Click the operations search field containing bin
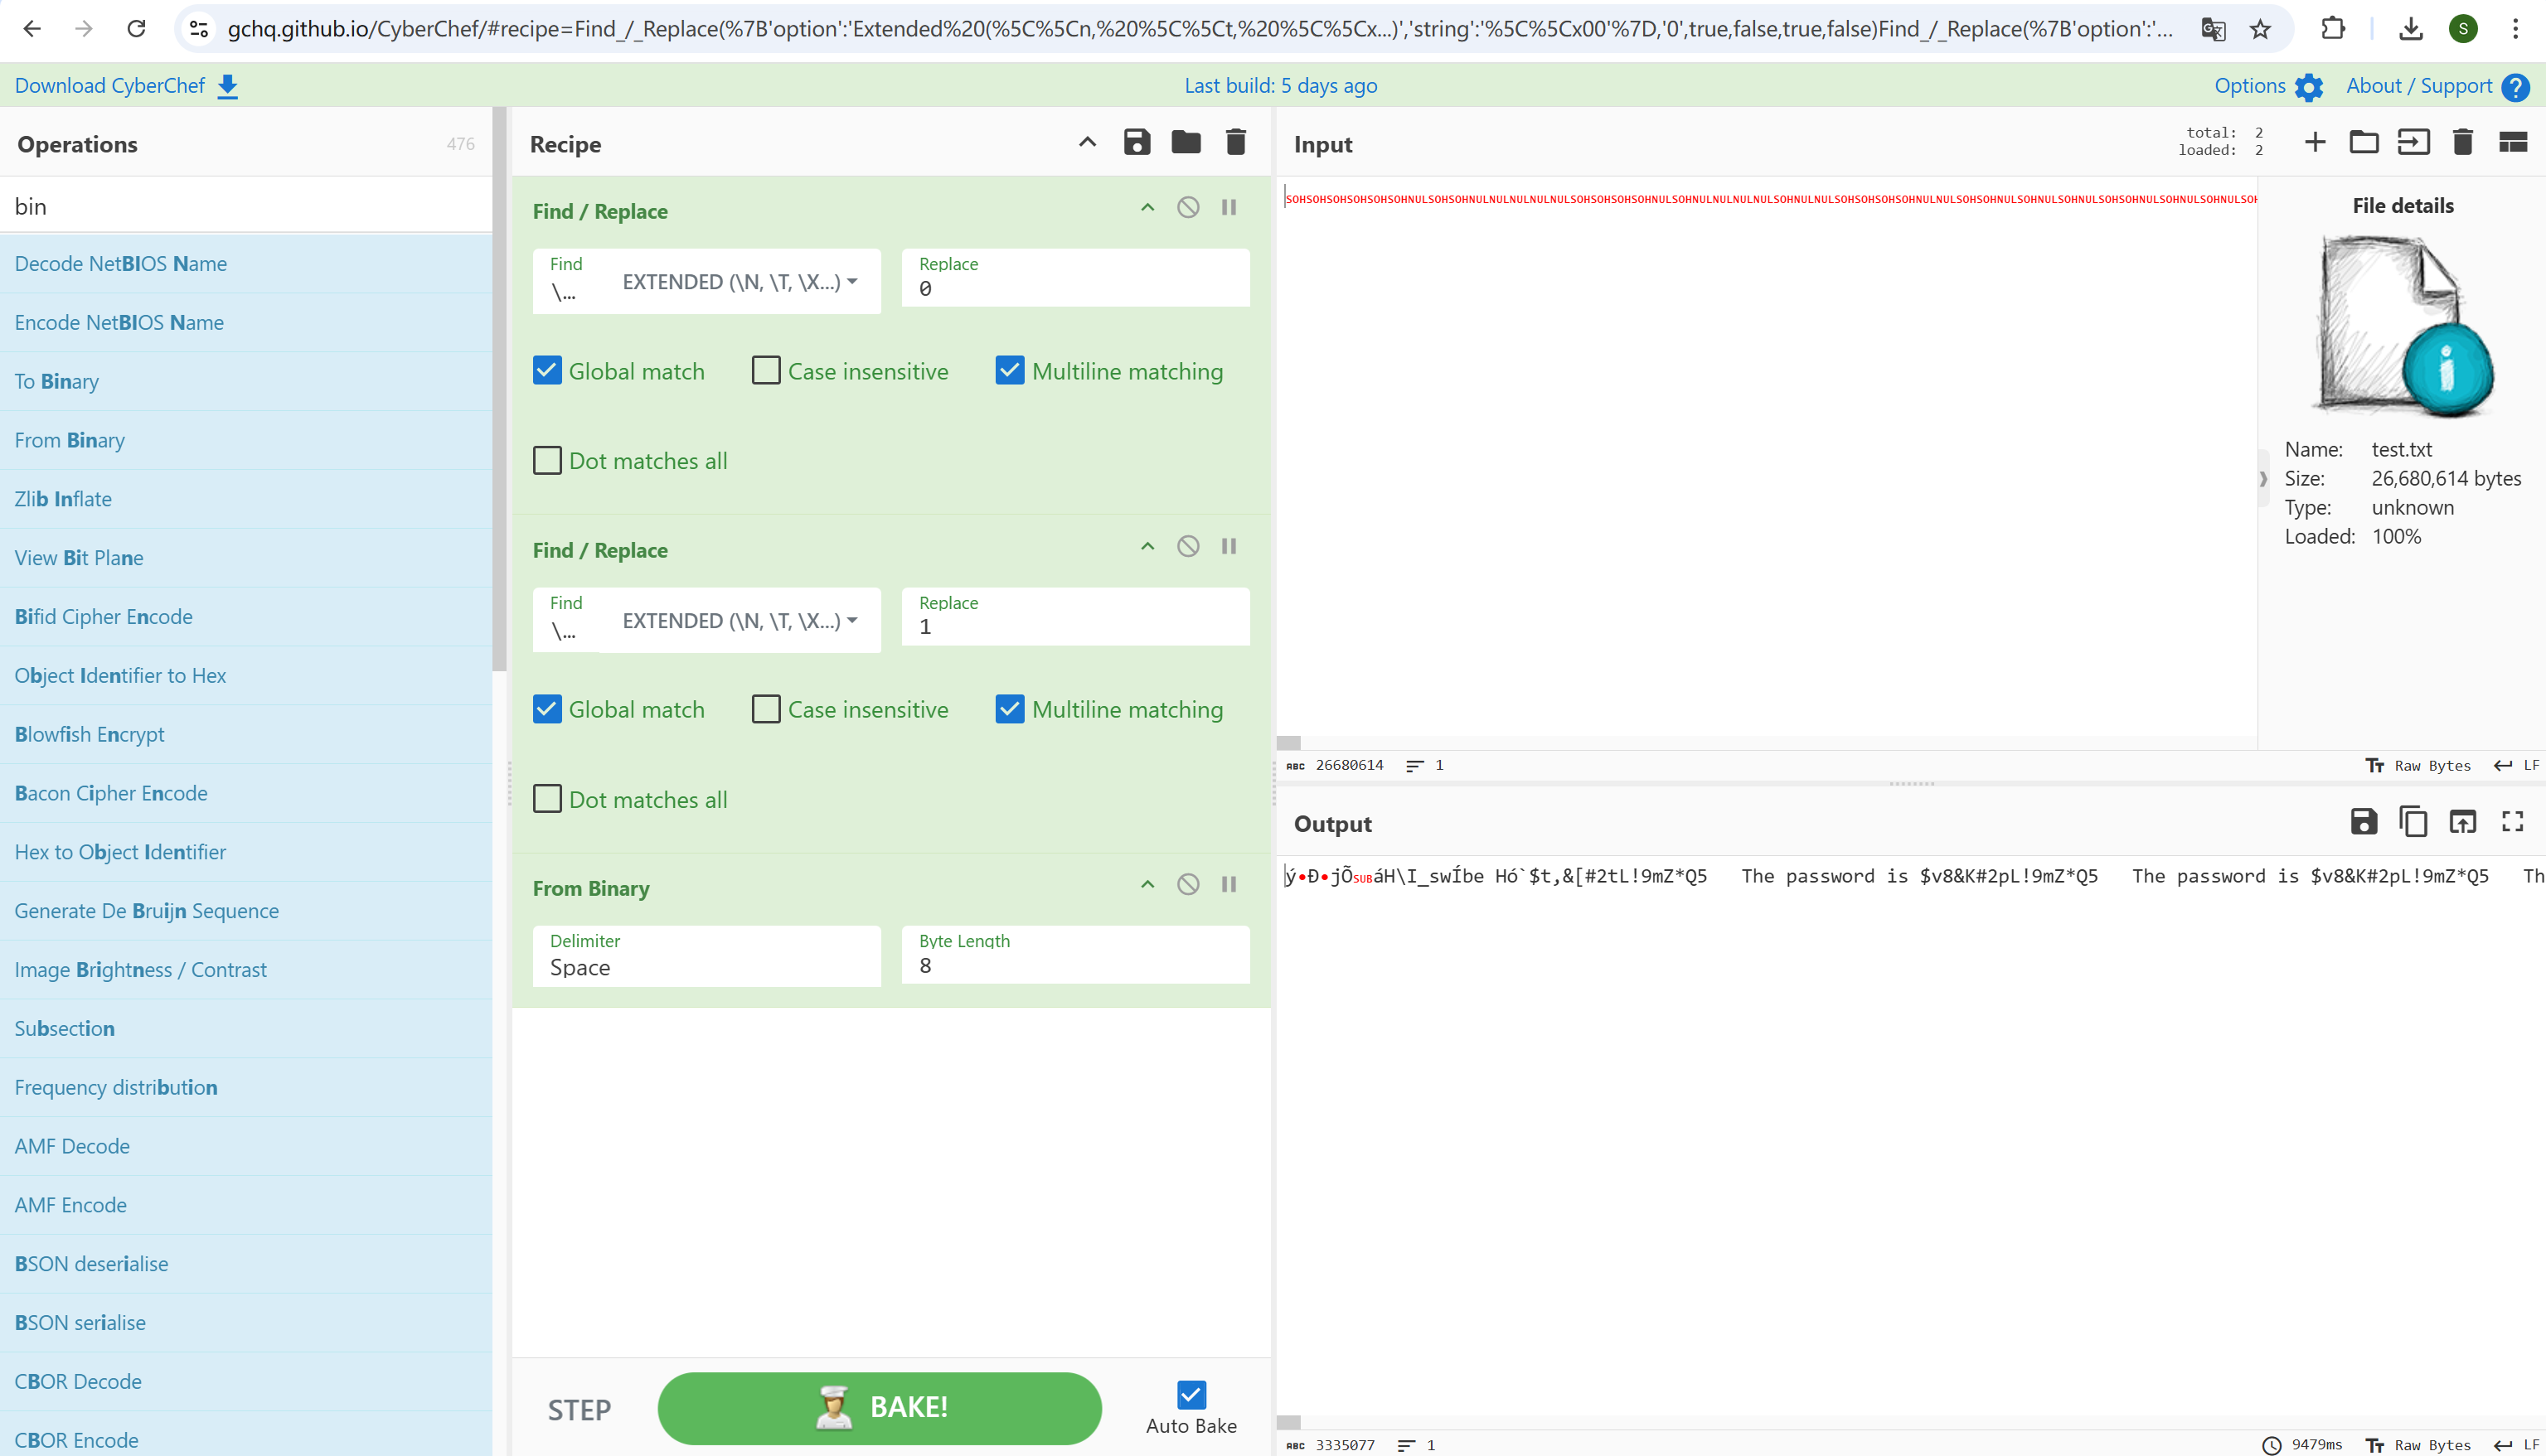The height and width of the screenshot is (1456, 2546). [x=246, y=206]
